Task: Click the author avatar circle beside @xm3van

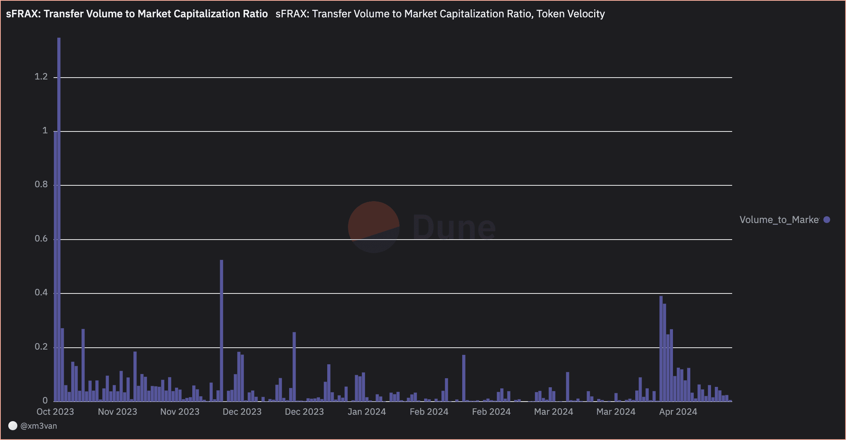Action: [13, 426]
